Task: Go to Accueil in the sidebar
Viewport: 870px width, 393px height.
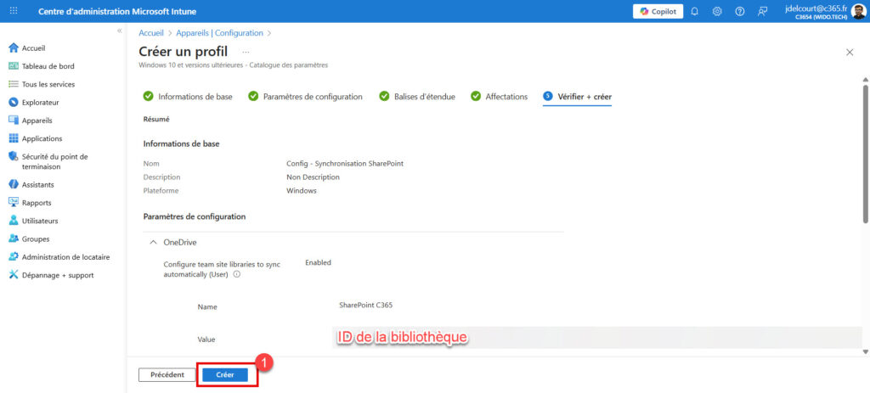Action: pos(33,48)
